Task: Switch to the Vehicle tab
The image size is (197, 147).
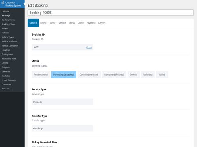Action: click(62, 23)
